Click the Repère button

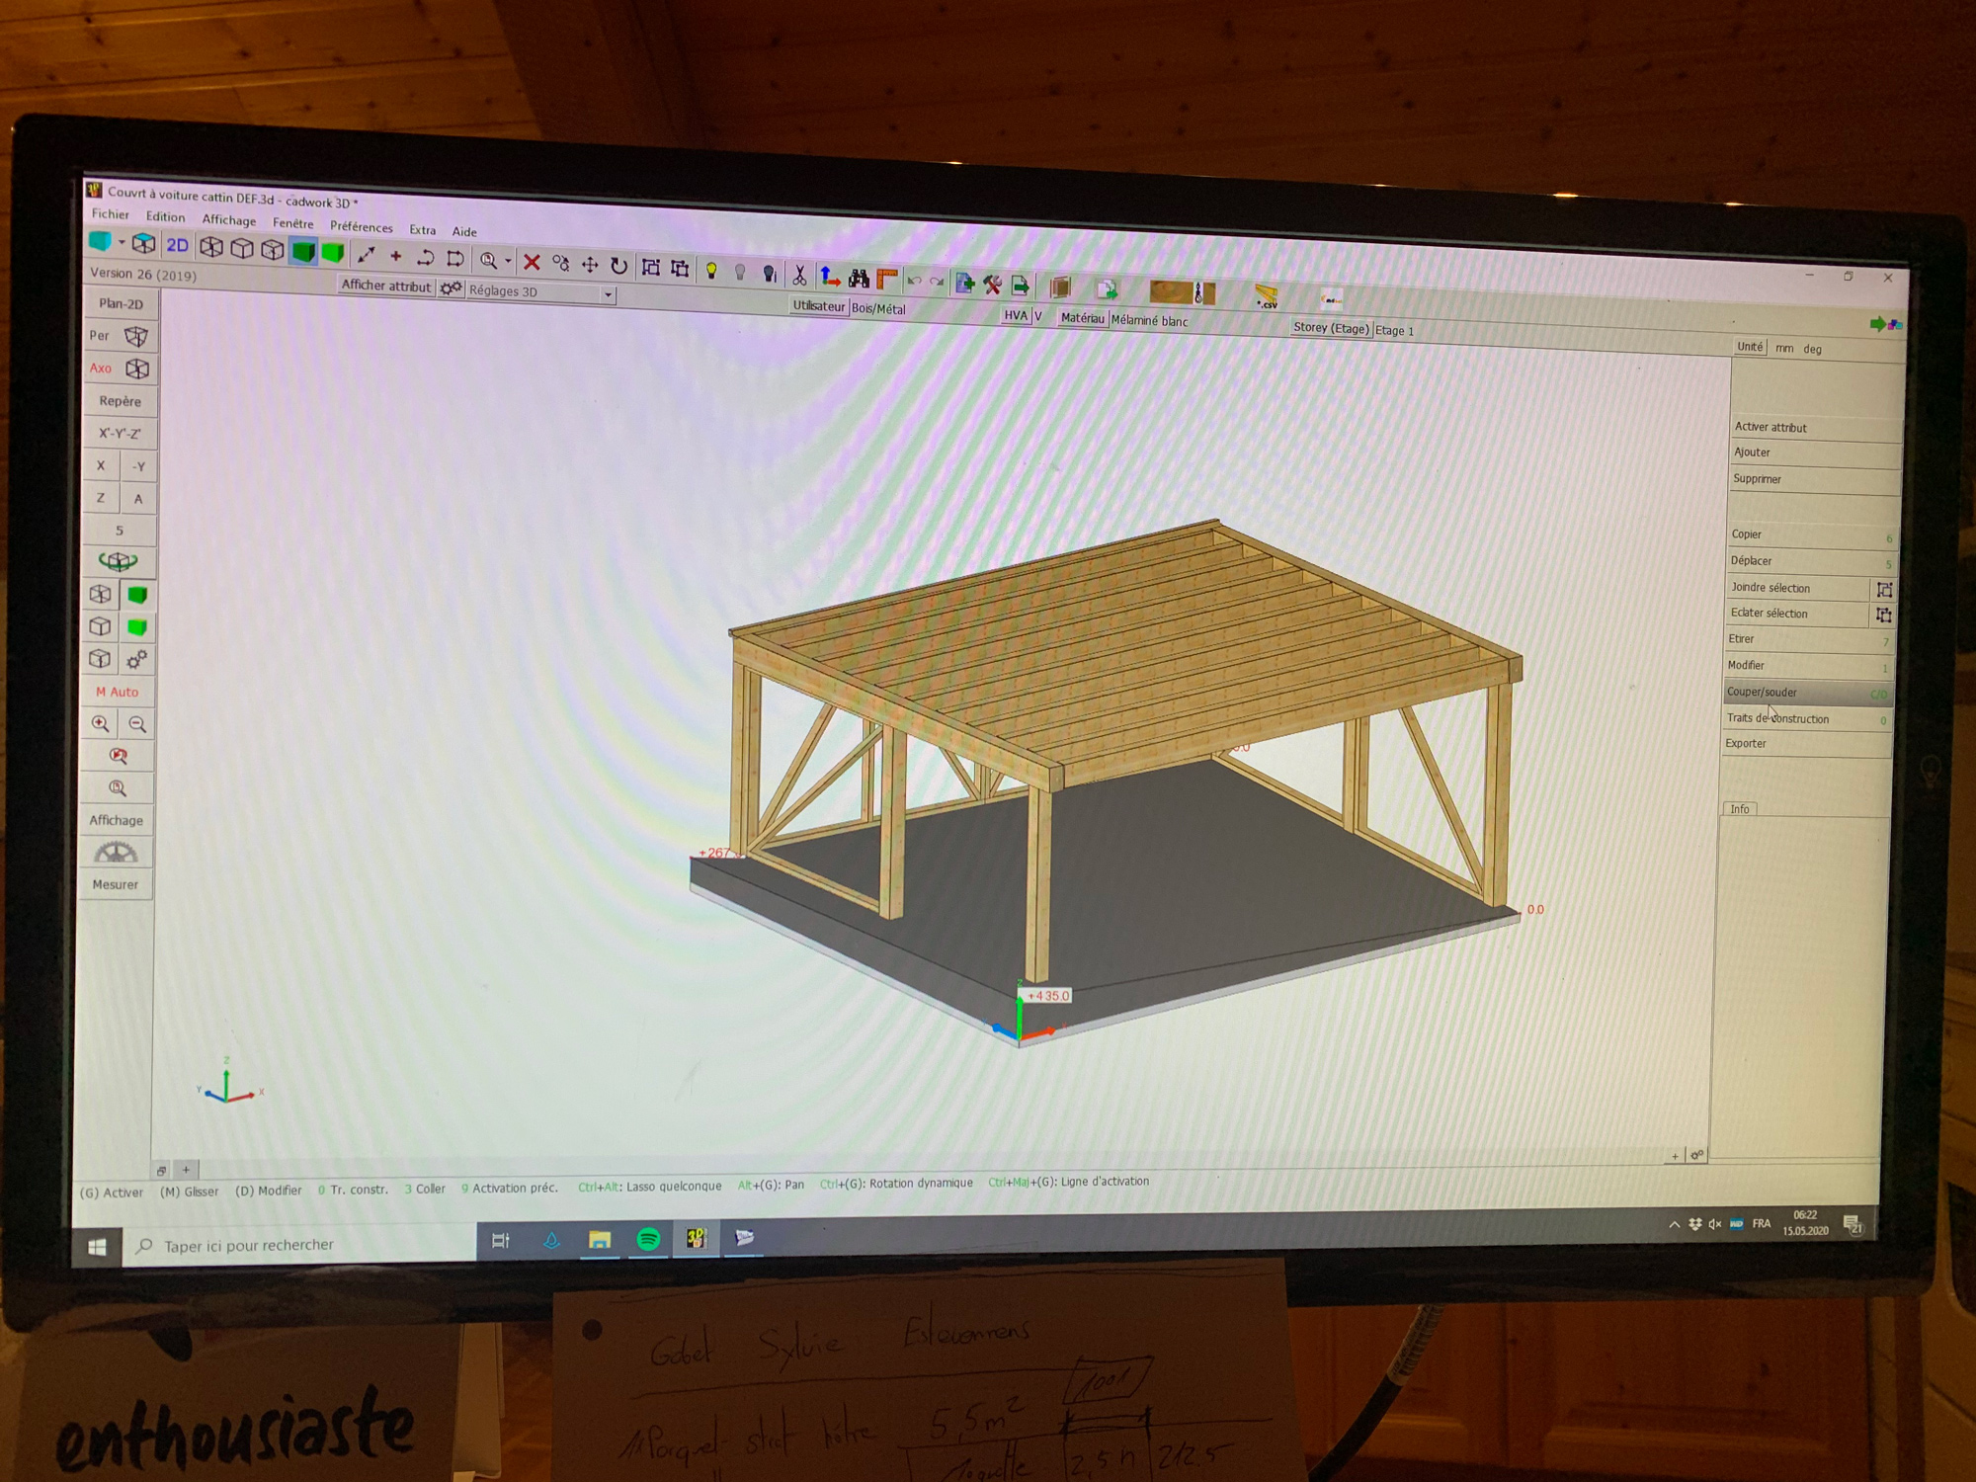pos(120,401)
